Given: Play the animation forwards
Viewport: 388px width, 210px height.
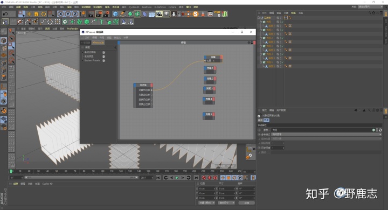Looking at the screenshot, I should 177,178.
